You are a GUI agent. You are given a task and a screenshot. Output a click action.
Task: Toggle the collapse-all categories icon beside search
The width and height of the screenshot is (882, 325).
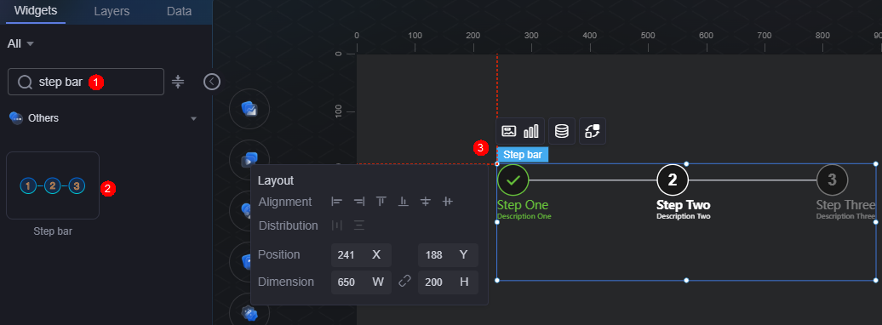(x=178, y=82)
